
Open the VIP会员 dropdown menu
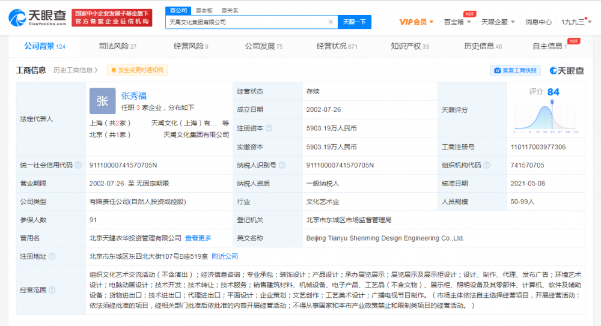point(416,22)
